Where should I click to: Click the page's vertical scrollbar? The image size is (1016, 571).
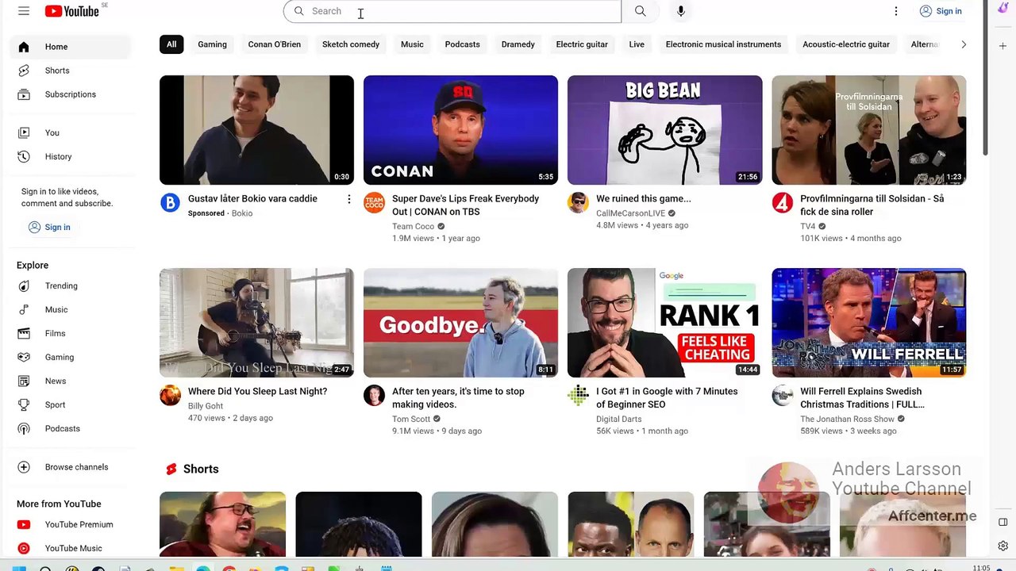pyautogui.click(x=986, y=79)
